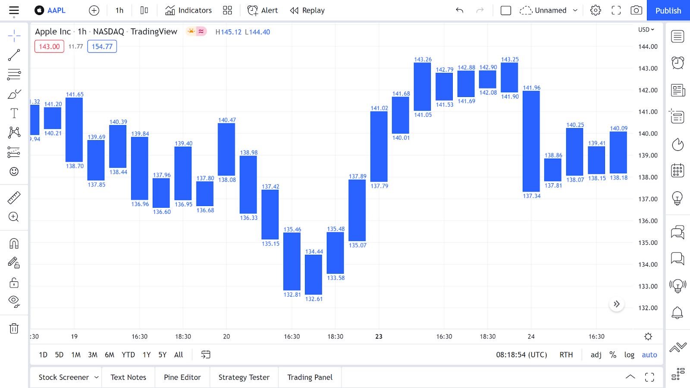Toggle adj dividend adjustment
Viewport: 690px width, 388px height.
point(596,355)
